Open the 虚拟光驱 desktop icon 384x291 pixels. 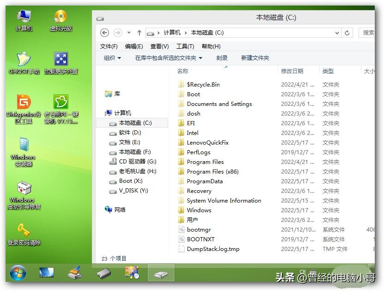(61, 17)
